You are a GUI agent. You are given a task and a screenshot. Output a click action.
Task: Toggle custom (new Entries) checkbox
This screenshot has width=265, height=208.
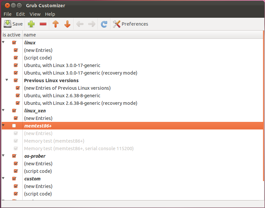16,186
